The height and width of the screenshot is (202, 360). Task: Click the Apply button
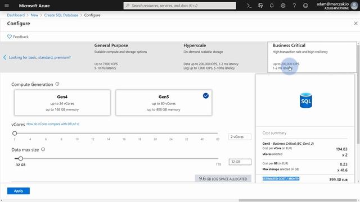19,191
